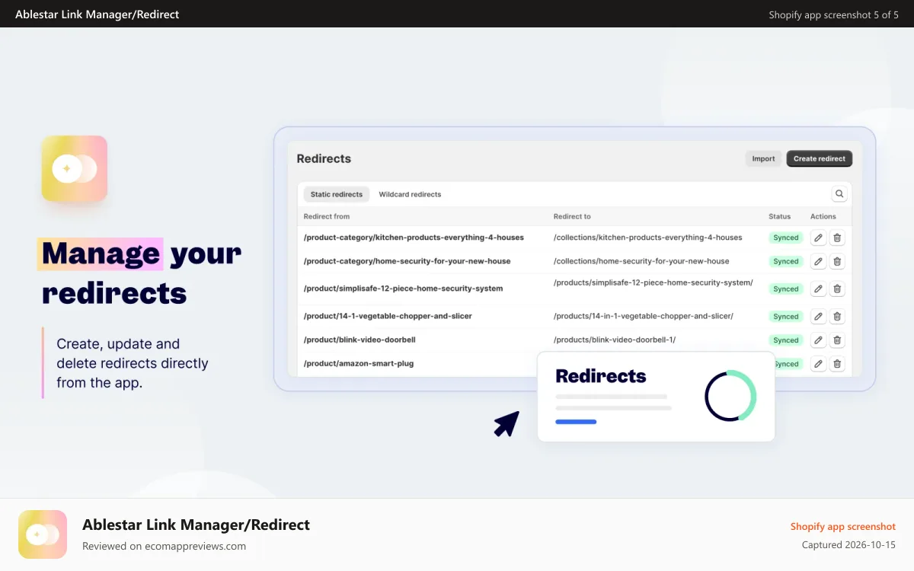Delete the blink-video-doorbell redirect

(x=837, y=340)
